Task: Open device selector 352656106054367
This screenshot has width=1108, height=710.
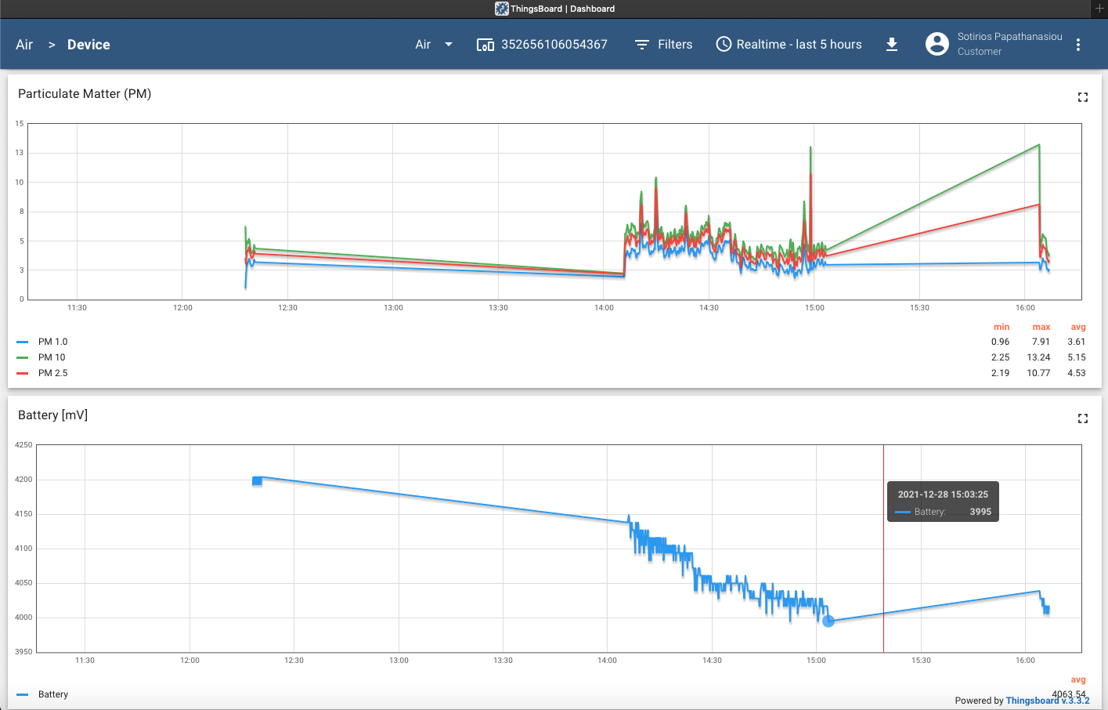Action: (554, 45)
